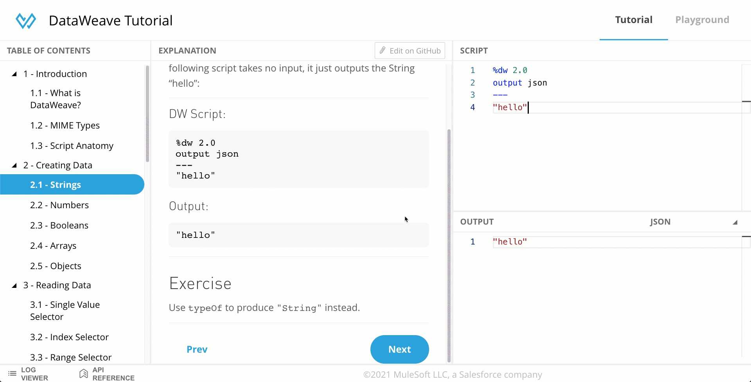Click the Next button
Viewport: 751px width, 382px height.
coord(399,349)
